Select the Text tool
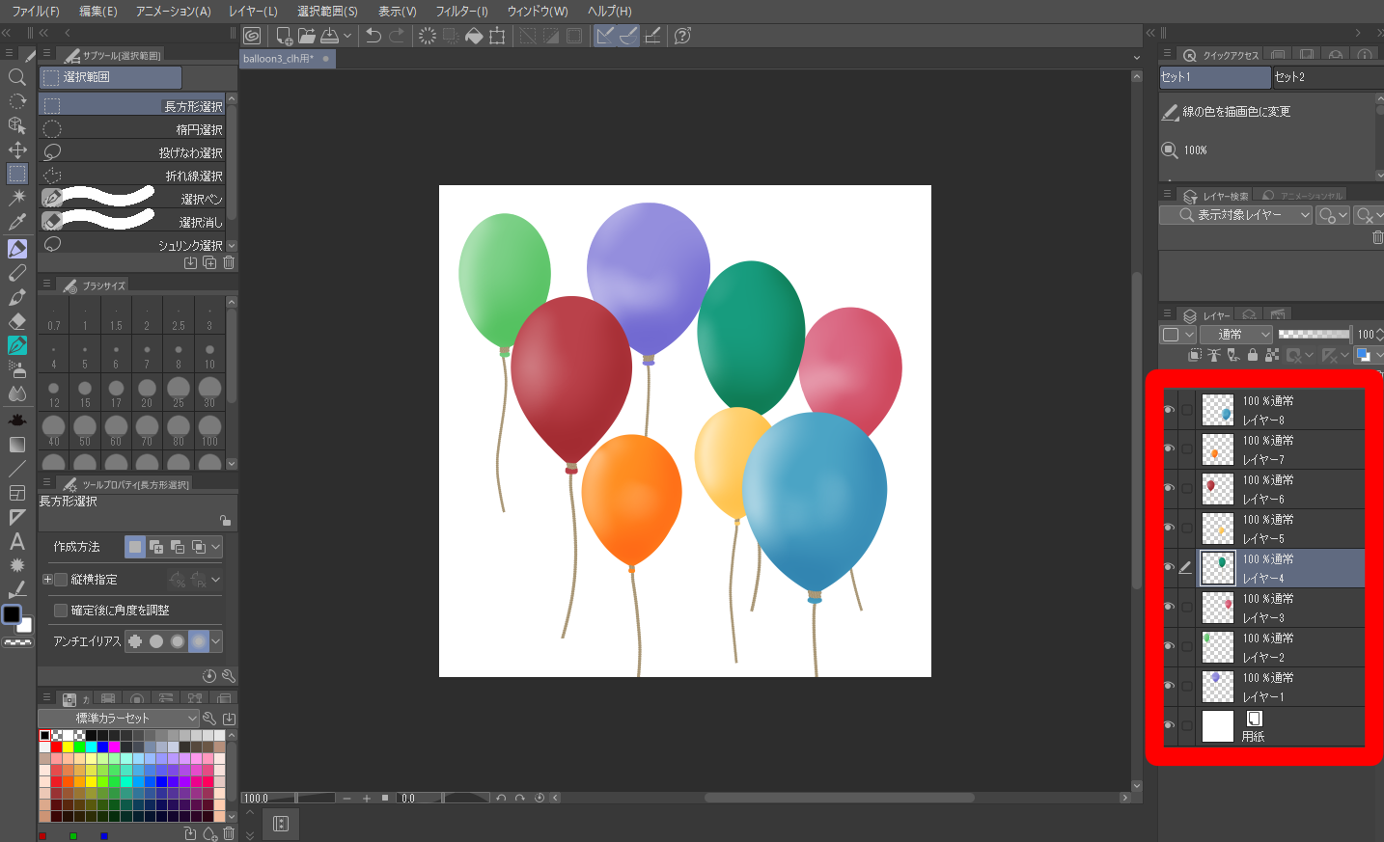 click(x=16, y=541)
